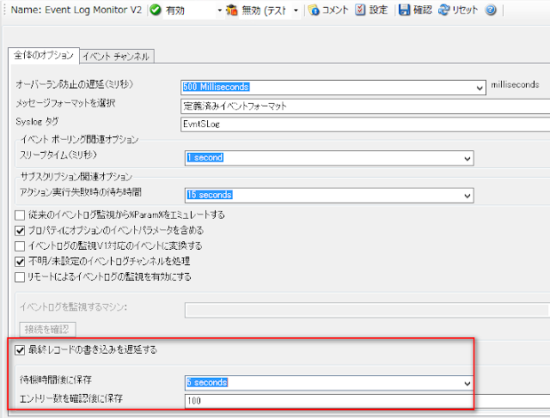
Task: Enable イベントログの監視V1対応のイベントに変換する checkbox
Action: point(20,246)
